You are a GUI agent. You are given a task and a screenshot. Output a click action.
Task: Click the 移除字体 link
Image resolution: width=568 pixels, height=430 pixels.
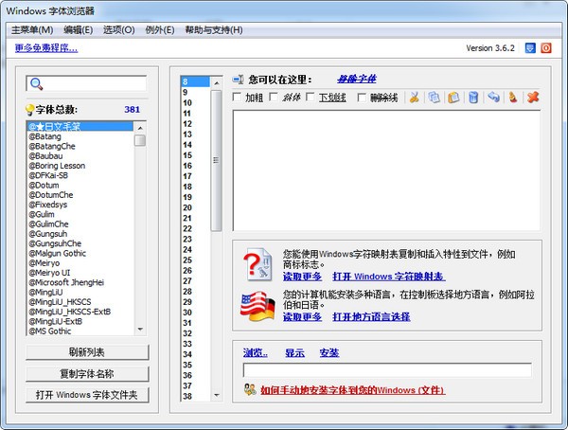[357, 79]
